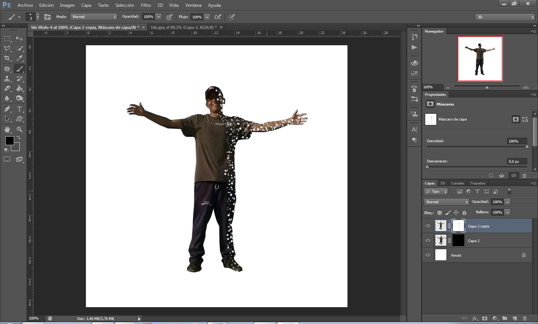Select the Horizontal Type tool
This screenshot has height=324, width=538.
(19, 109)
